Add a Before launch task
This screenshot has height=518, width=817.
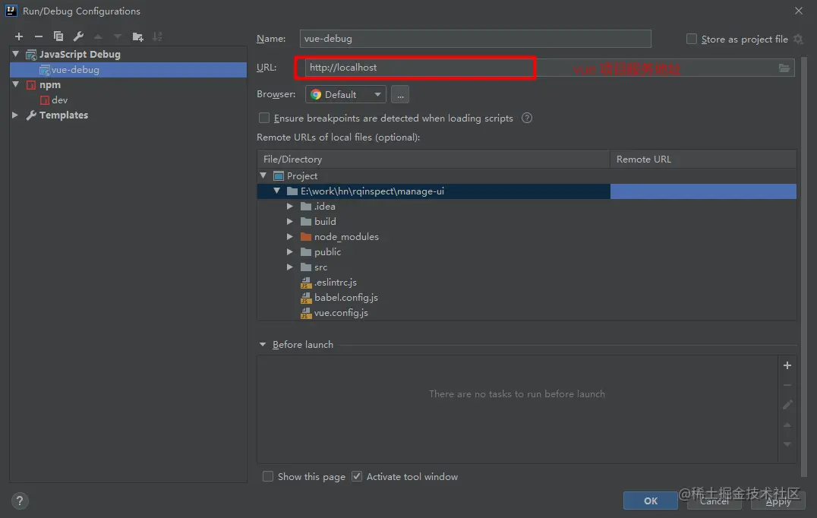(787, 365)
